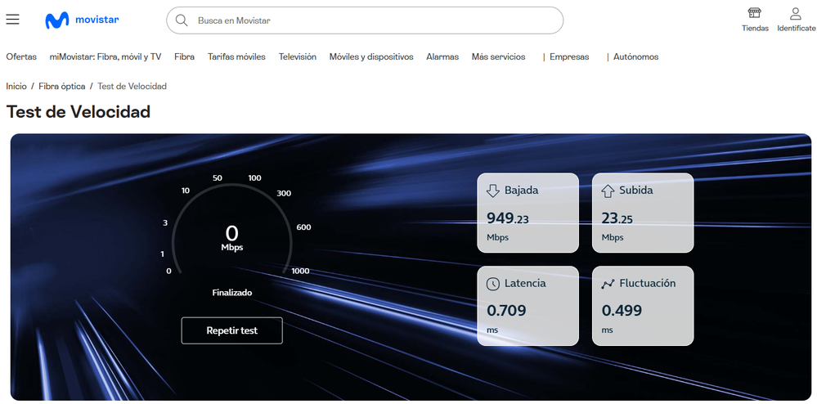Screen dimensions: 817x404
Task: Open the Fibra menu item
Action: pyautogui.click(x=184, y=57)
